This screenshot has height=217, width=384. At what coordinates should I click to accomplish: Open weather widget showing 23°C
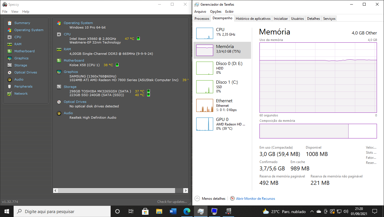tap(284, 211)
